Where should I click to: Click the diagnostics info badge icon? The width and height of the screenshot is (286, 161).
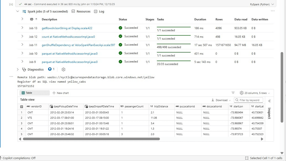[x=50, y=69]
